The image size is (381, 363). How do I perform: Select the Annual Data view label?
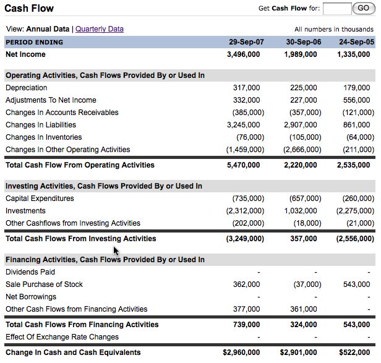click(x=48, y=29)
